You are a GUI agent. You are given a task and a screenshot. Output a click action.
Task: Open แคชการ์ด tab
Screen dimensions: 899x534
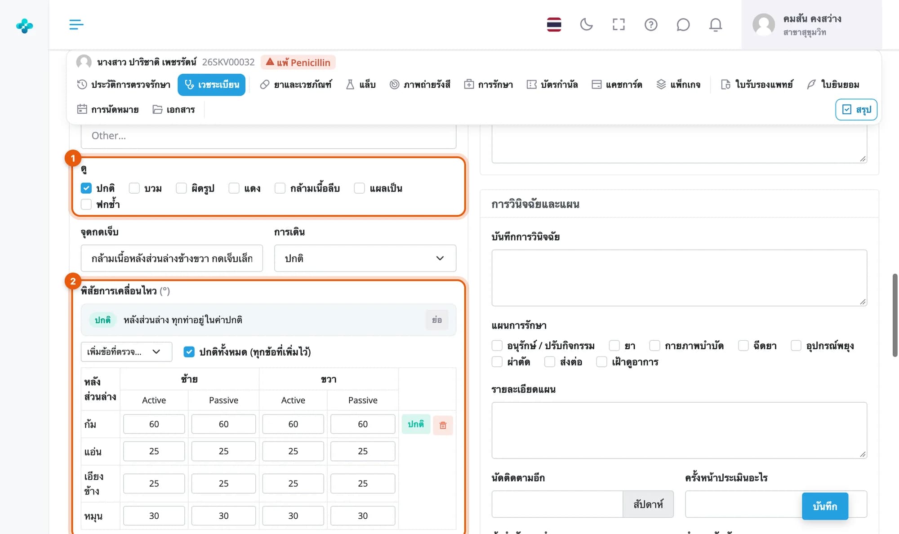pyautogui.click(x=617, y=85)
